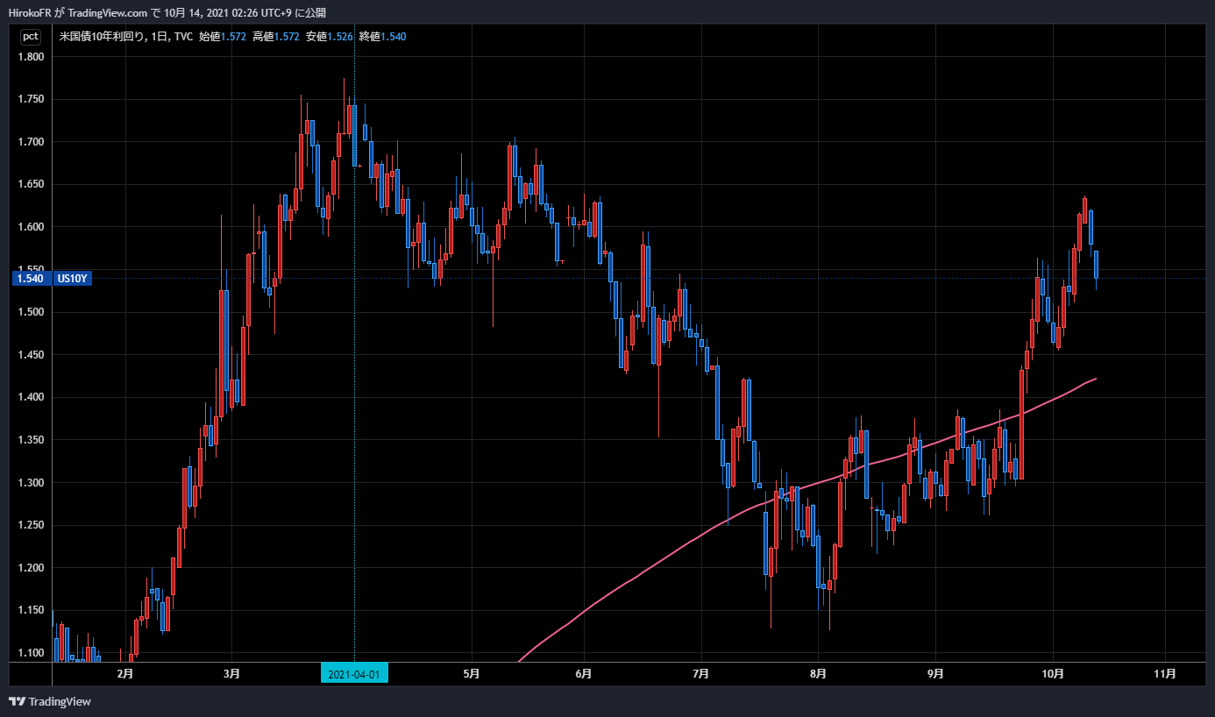Click the 8月 time axis label

coord(817,674)
